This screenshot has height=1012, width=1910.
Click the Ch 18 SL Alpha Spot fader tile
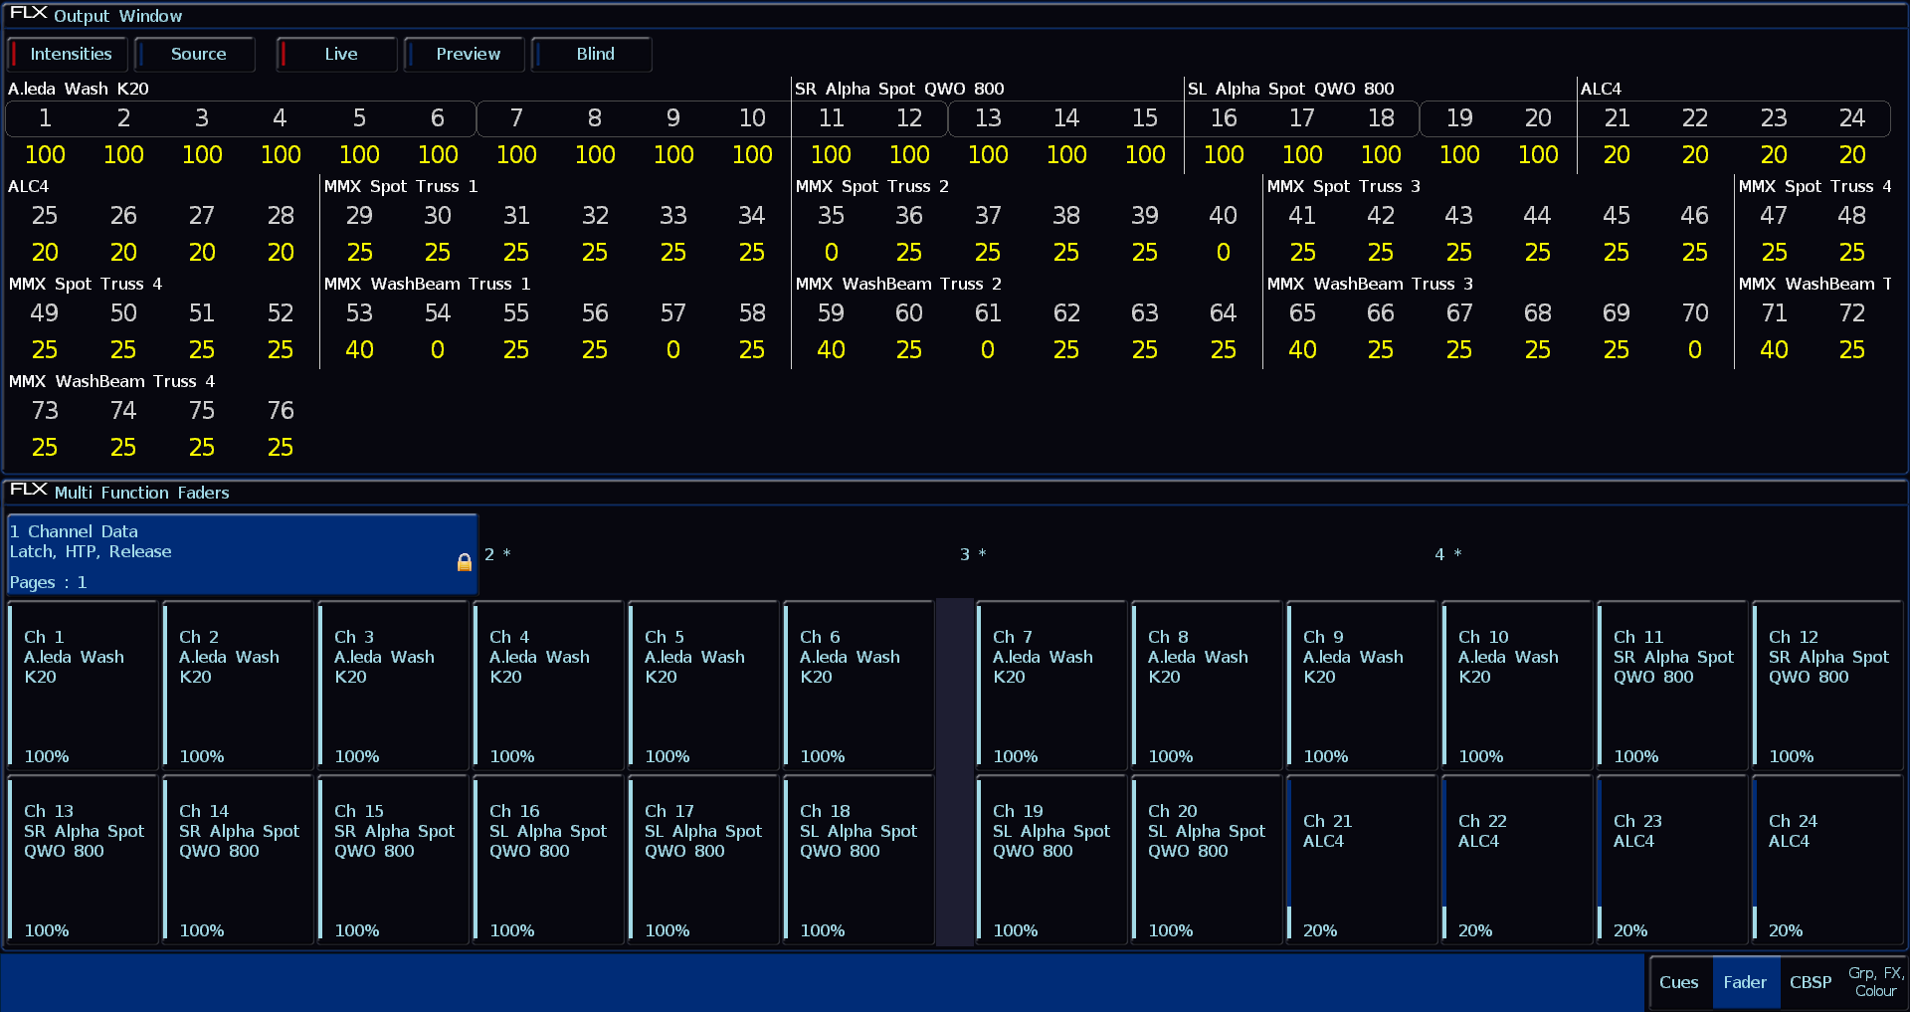pyautogui.click(x=859, y=860)
